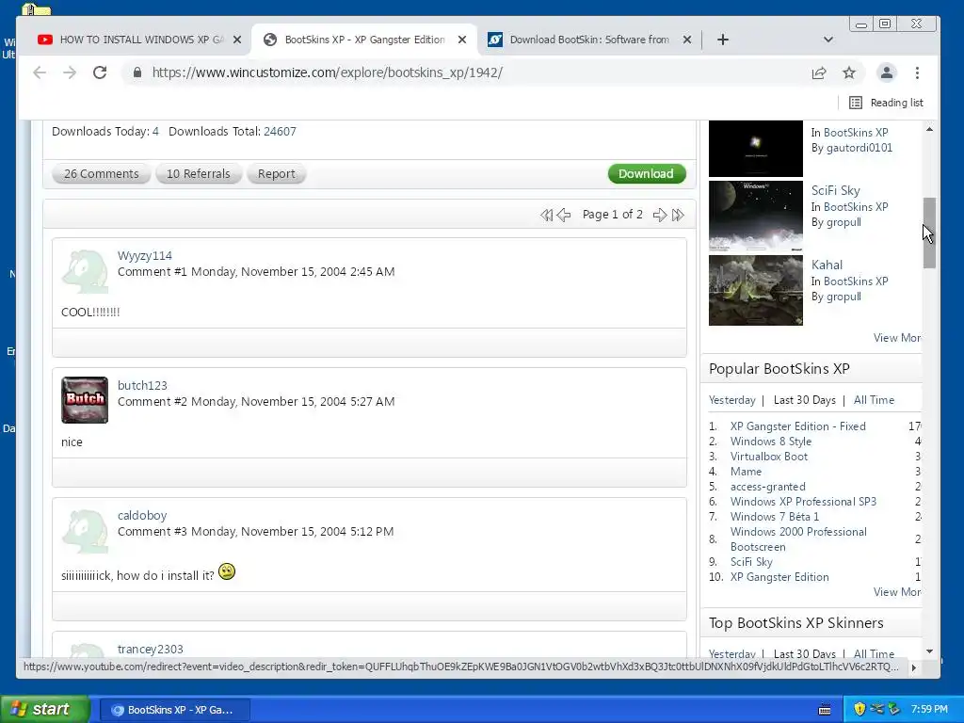The height and width of the screenshot is (723, 964).
Task: Go to next comments page arrow
Action: (x=660, y=216)
